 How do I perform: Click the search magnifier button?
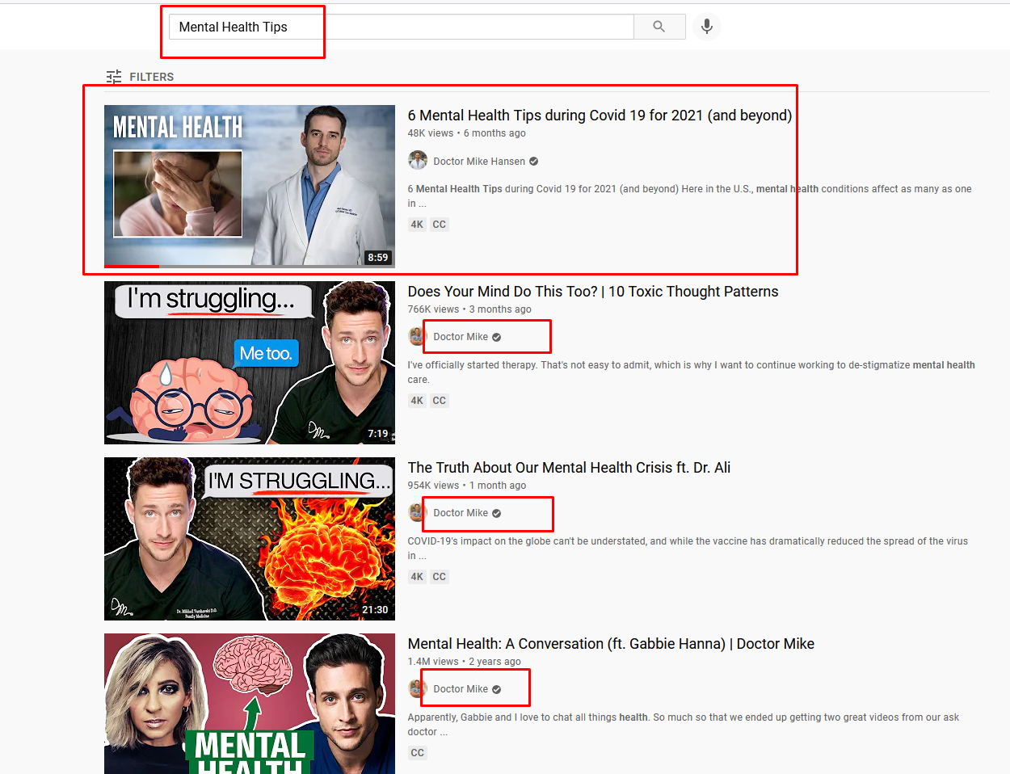point(659,27)
